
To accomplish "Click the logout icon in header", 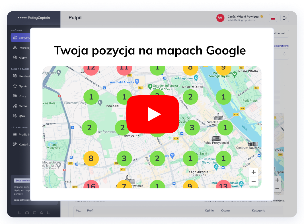I will 285,18.
